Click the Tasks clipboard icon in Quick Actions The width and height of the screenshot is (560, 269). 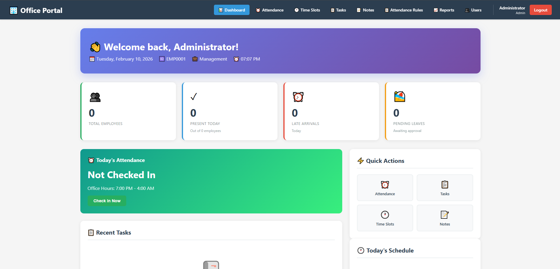click(445, 185)
